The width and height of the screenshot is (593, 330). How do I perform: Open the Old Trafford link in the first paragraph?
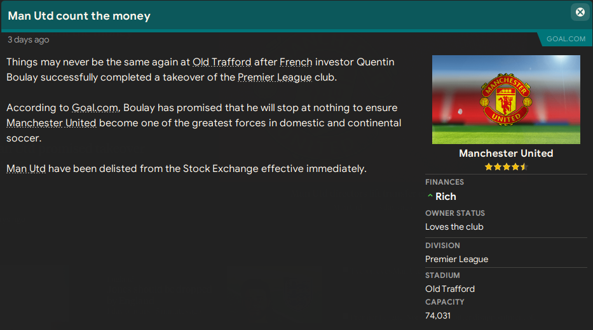click(222, 62)
